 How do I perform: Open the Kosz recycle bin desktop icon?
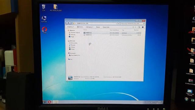point(44,7)
